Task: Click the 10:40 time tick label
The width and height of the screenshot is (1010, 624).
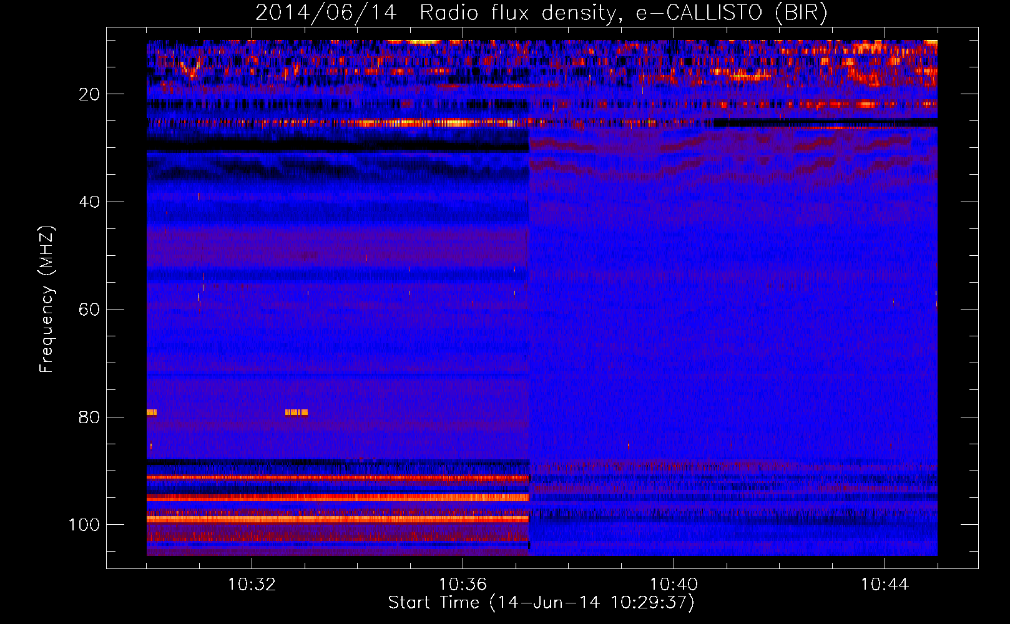Action: (x=674, y=585)
